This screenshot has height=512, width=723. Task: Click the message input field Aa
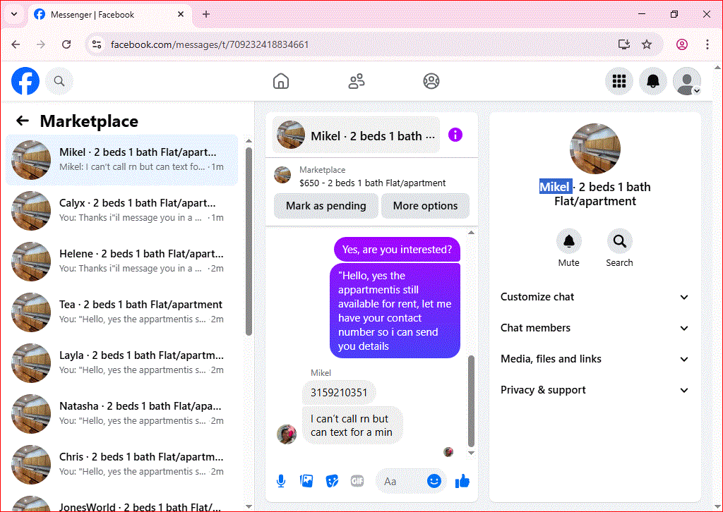400,481
